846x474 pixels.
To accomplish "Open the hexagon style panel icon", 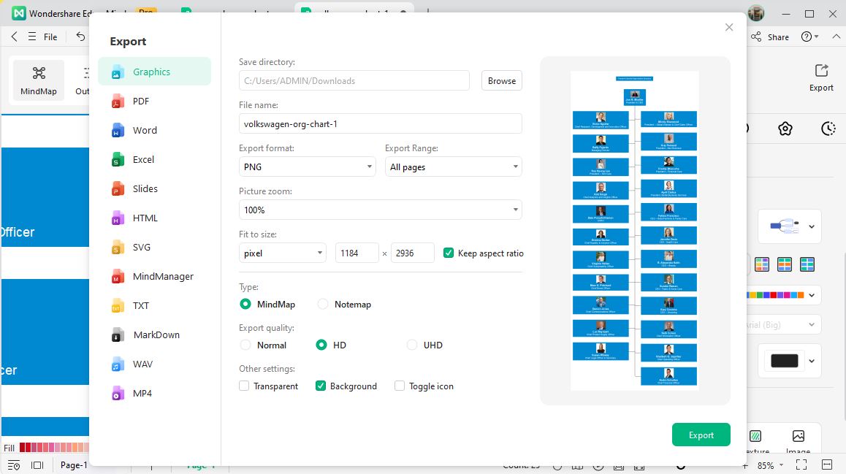I will point(785,129).
